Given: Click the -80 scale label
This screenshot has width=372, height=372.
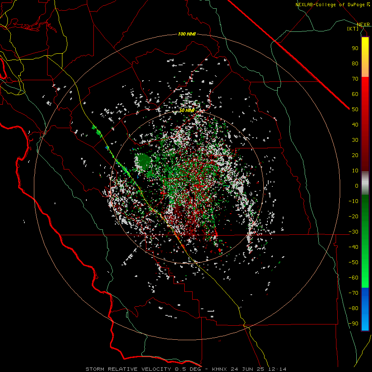Looking at the screenshot, I should click(353, 308).
